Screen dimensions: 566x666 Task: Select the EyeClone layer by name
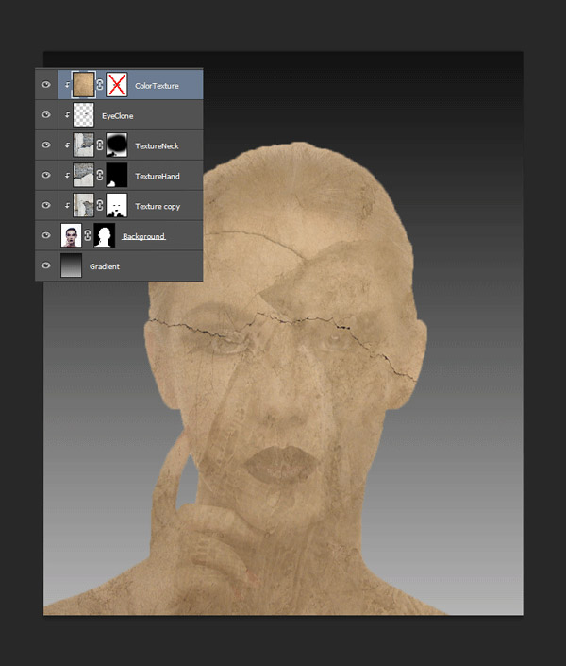point(118,116)
